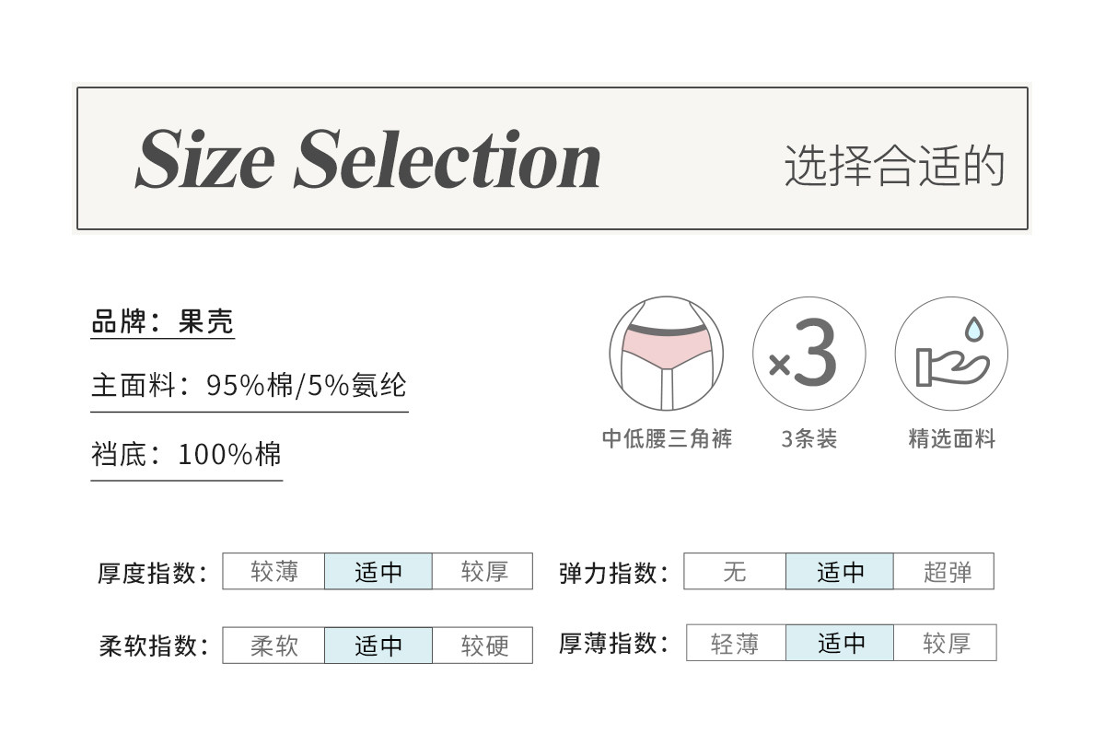This screenshot has width=1105, height=733.
Task: Pick 柔软 option in 柔软指数 row
Action: 273,646
